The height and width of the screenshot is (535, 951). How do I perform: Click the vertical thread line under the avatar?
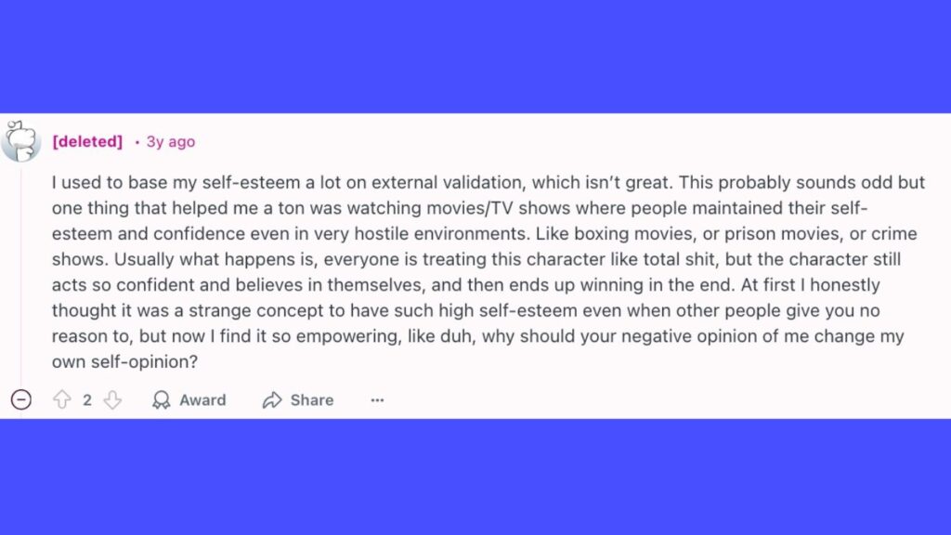(20, 279)
